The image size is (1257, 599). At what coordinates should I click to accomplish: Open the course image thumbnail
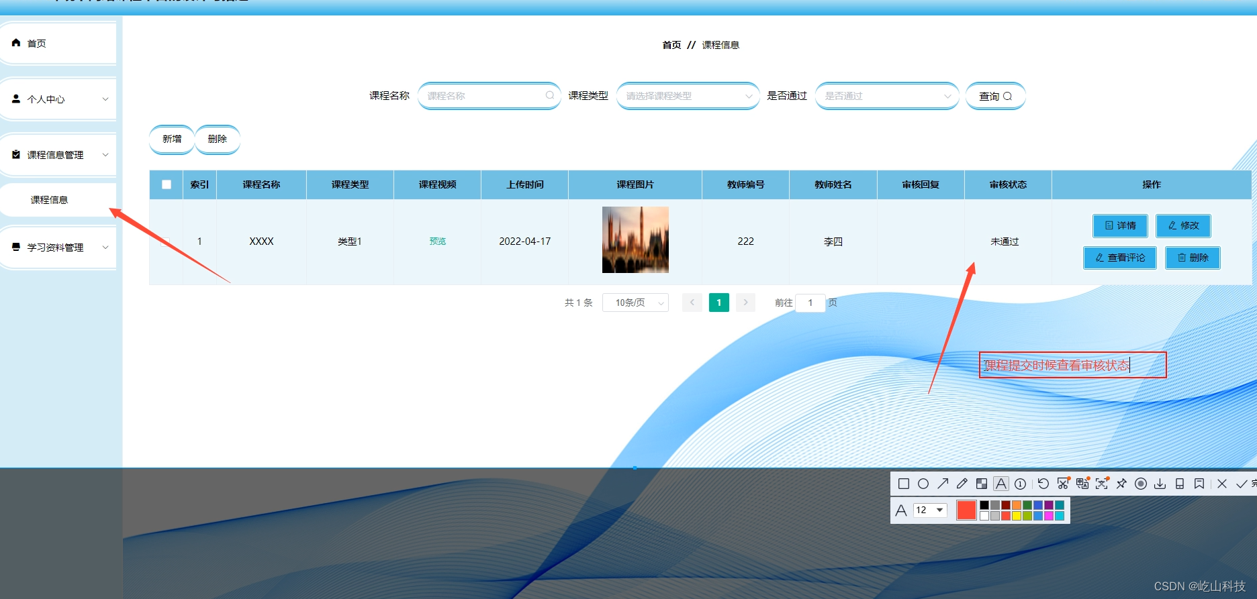pos(635,239)
